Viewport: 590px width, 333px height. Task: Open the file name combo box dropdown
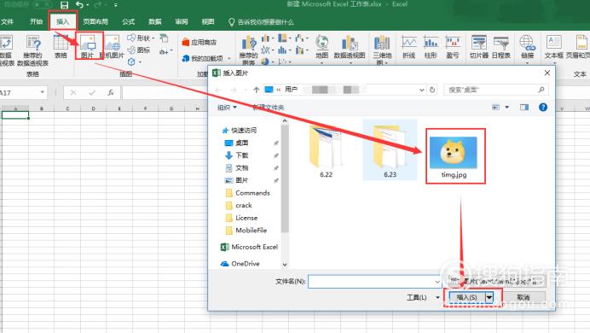(437, 282)
